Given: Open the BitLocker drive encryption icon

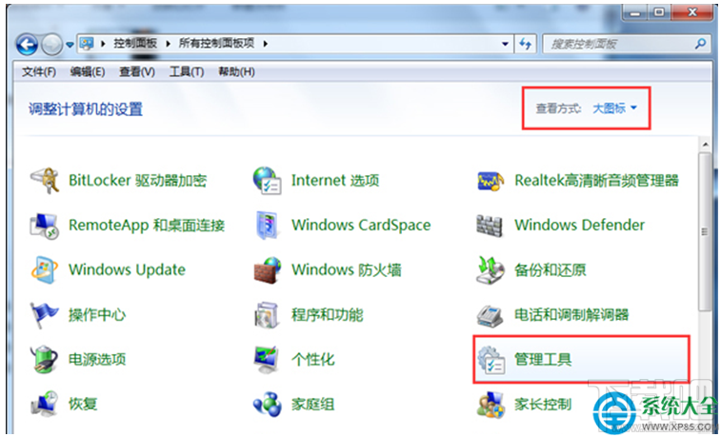Looking at the screenshot, I should 45,181.
